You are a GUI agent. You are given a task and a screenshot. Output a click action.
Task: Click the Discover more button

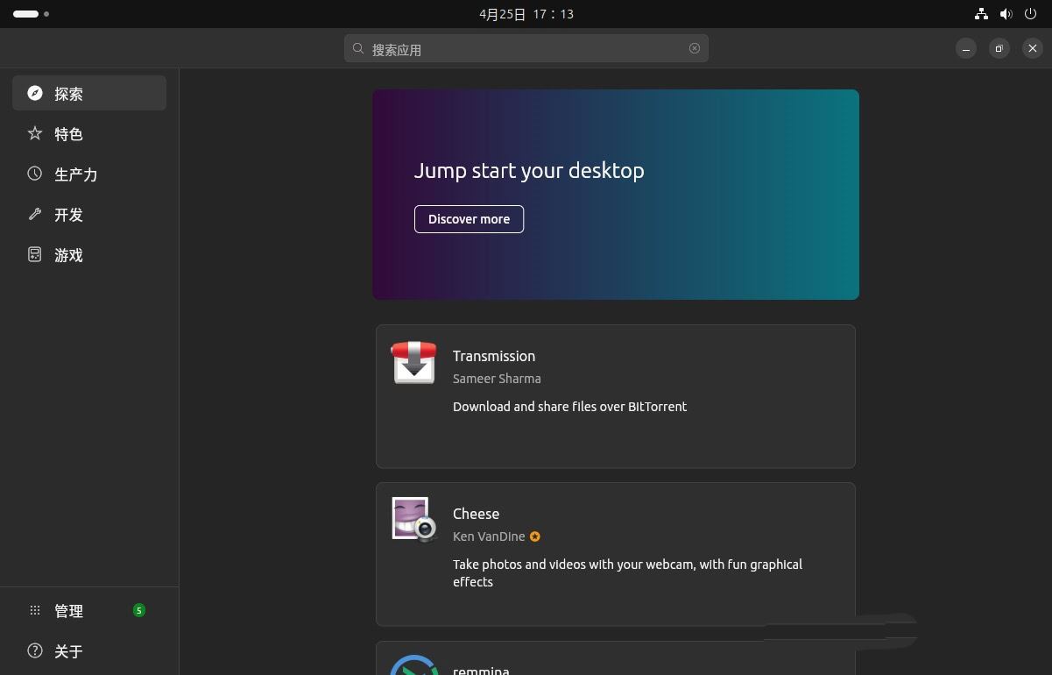(469, 219)
